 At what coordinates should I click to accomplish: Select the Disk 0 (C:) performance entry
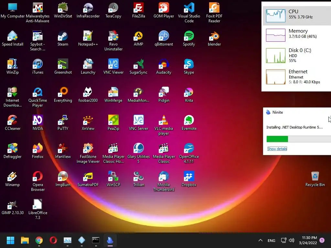pos(297,56)
